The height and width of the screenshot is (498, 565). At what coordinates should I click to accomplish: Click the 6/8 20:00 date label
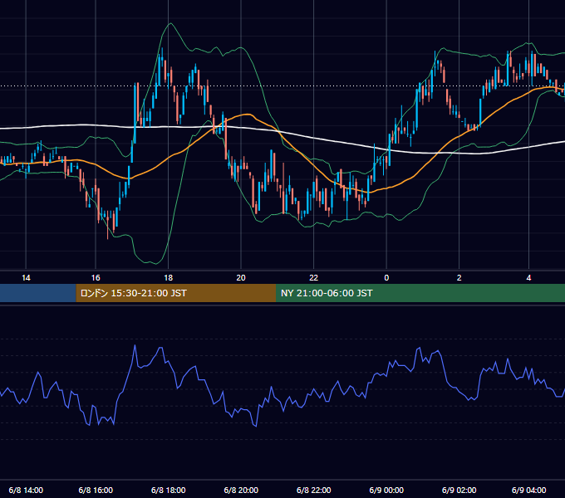pos(241,490)
